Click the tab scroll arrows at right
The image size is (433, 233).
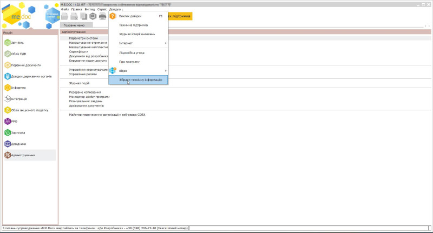click(427, 25)
